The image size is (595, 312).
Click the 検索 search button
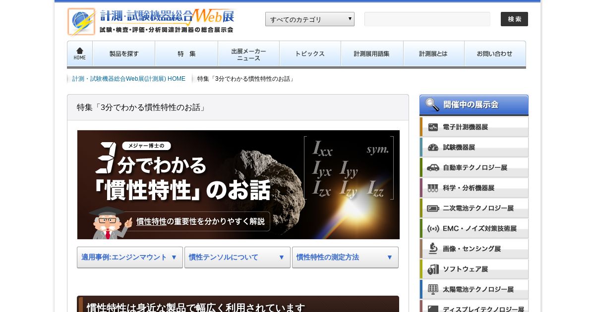point(514,19)
